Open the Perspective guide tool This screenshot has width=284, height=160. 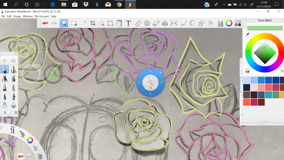[165, 23]
